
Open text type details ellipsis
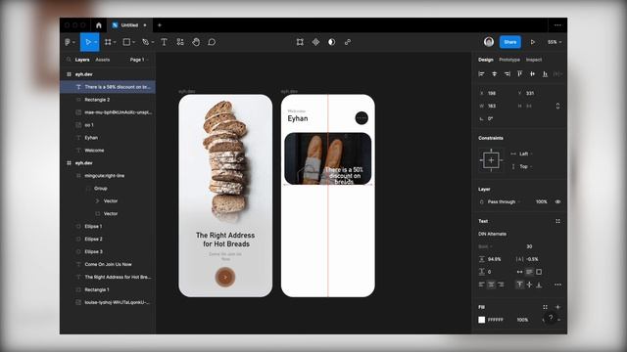[557, 285]
